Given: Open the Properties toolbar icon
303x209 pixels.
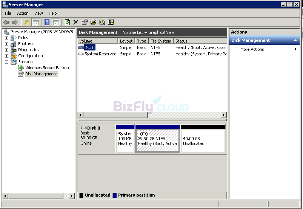Looking at the screenshot, I should coord(85,22).
